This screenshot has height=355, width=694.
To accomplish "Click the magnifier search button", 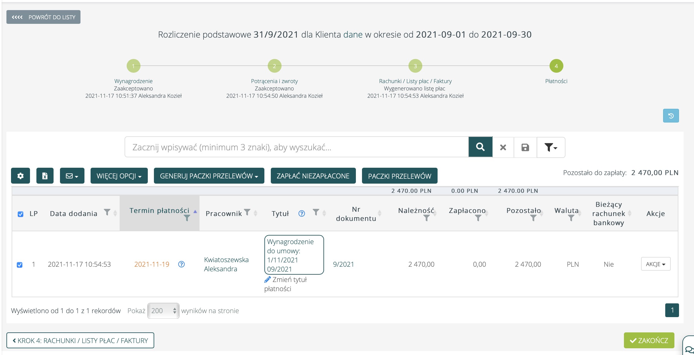I will click(480, 147).
